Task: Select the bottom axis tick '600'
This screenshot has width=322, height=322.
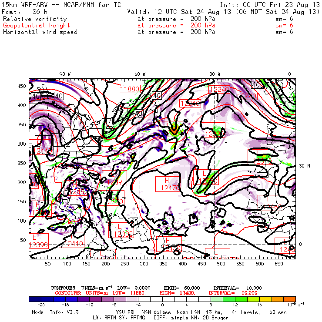Action: 260,264
